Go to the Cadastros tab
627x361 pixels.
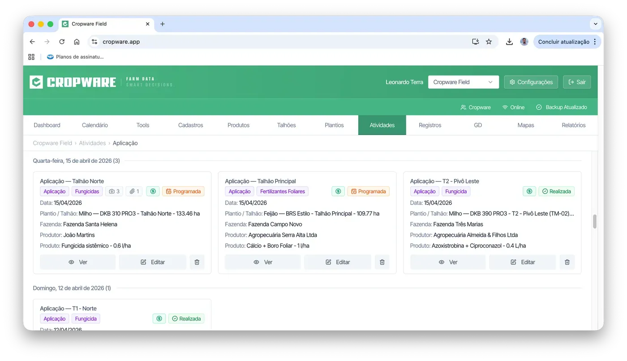click(x=191, y=125)
